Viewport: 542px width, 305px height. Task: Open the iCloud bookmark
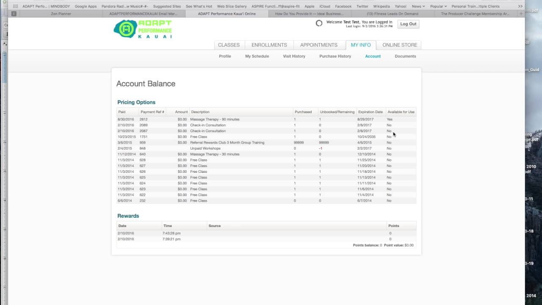325,6
